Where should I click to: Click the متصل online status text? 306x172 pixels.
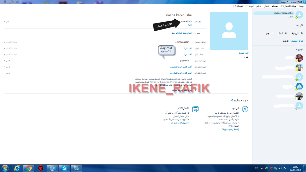(290, 17)
